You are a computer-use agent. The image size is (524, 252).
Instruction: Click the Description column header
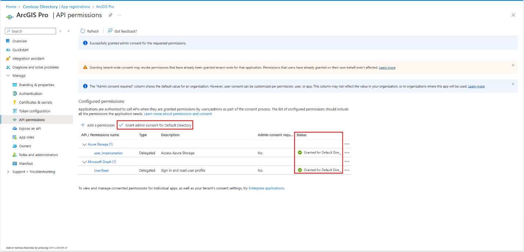point(170,135)
